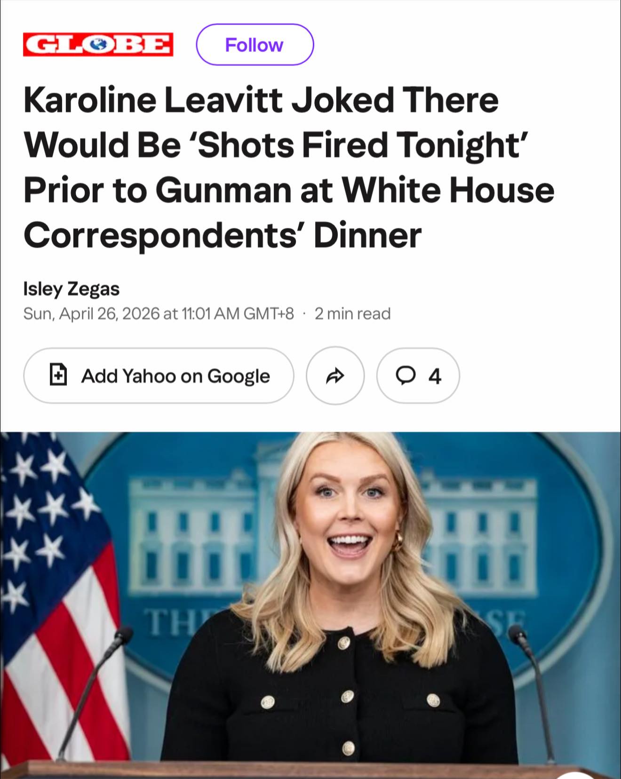Click the globe symbol inside the logo
This screenshot has height=779, width=621.
pos(98,45)
